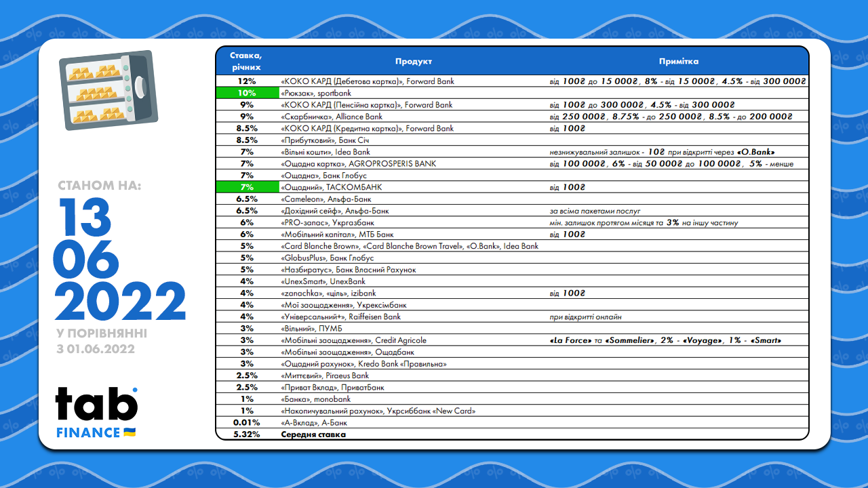Select the green 7% cell for ТАСКОМБАНК
The image size is (868, 488).
(x=246, y=187)
